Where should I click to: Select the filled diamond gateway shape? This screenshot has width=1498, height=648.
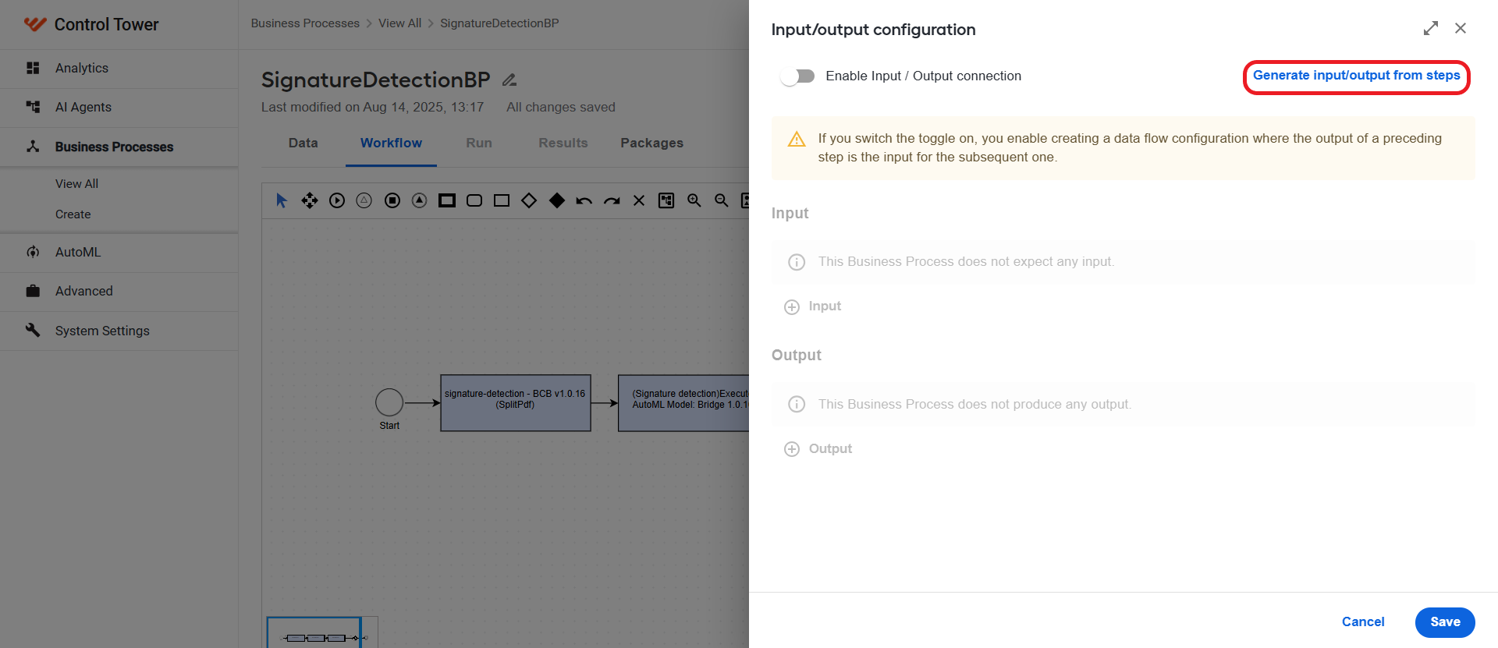click(x=556, y=200)
